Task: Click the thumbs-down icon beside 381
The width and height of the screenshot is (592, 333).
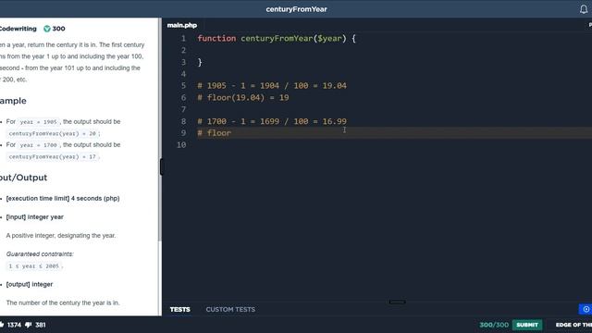Action: tap(28, 325)
